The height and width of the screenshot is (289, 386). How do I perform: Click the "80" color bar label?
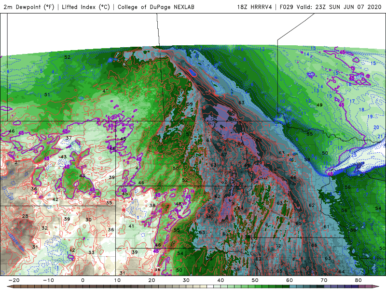point(358,280)
